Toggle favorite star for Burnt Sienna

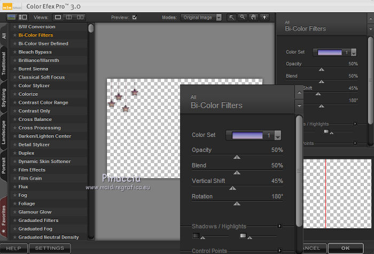point(15,69)
